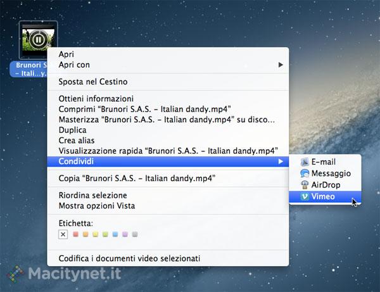Open the Apri con text entry
Viewport: 380px width, 292px height.
[x=74, y=65]
